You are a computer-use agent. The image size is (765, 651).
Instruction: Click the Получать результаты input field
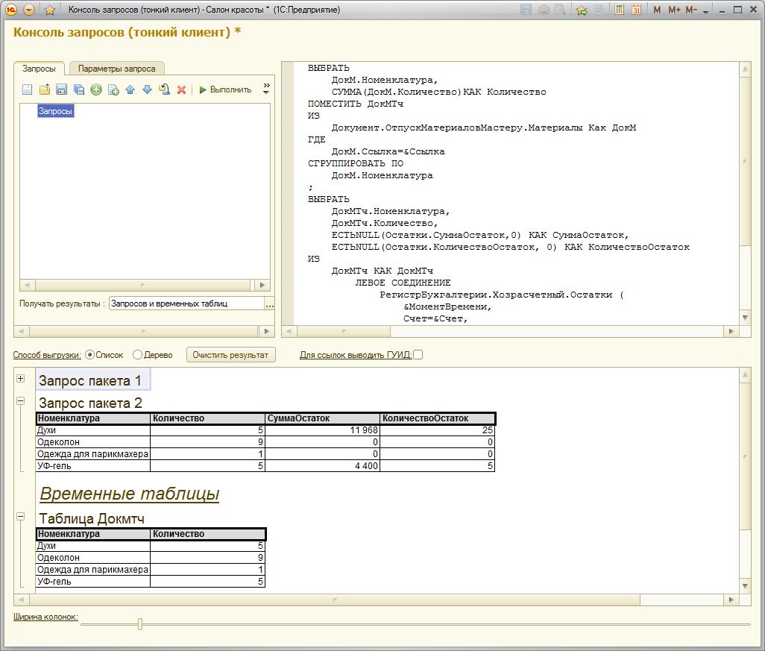[186, 304]
